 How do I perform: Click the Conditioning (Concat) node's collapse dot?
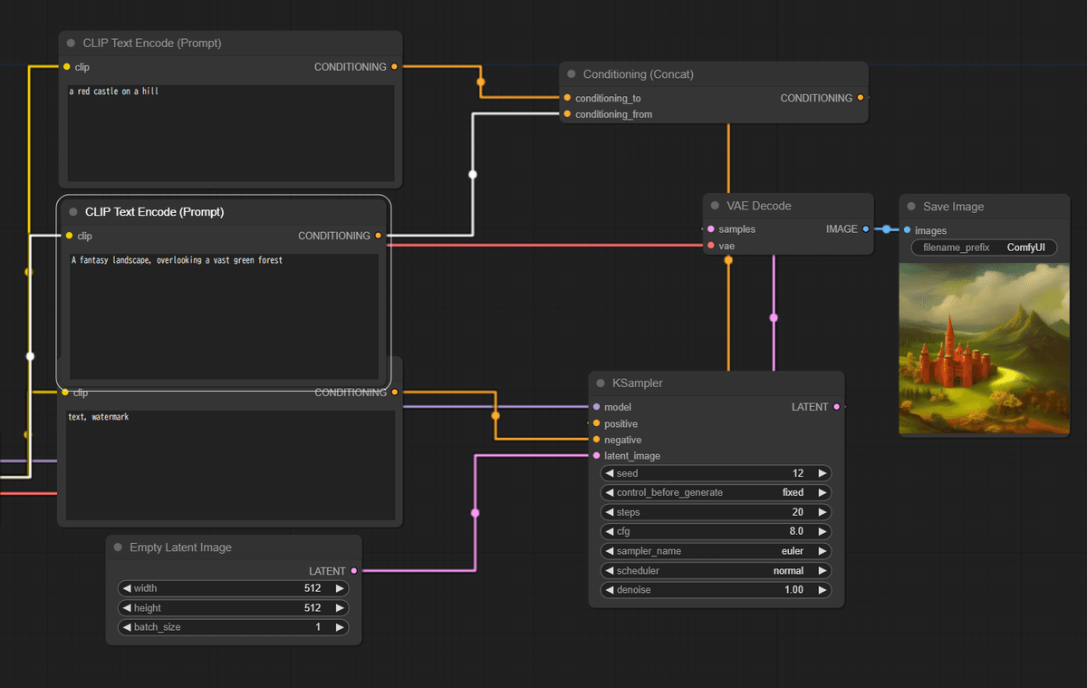(572, 74)
